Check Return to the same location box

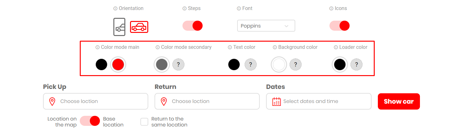(144, 122)
